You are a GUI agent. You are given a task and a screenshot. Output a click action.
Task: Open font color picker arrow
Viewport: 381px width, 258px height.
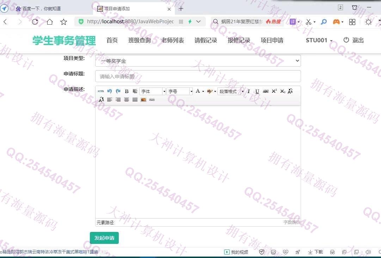click(203, 92)
